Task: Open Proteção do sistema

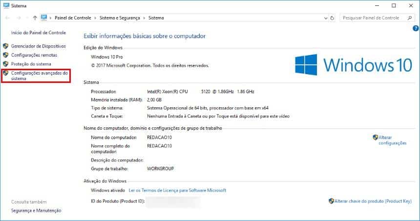Action: [x=31, y=64]
